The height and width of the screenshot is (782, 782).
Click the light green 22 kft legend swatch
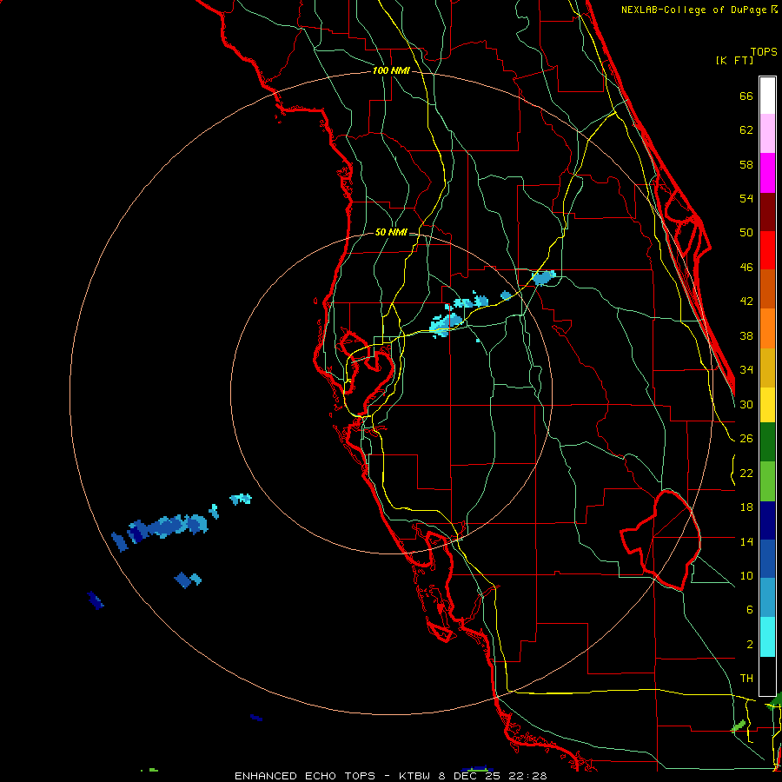[x=767, y=481]
